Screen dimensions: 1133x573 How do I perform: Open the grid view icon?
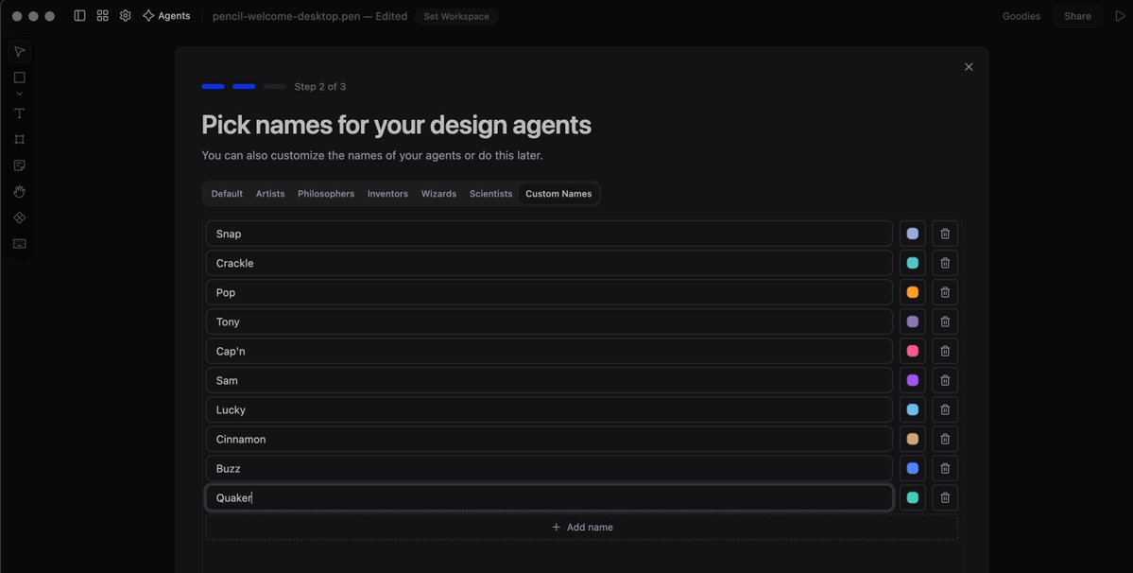[x=103, y=16]
